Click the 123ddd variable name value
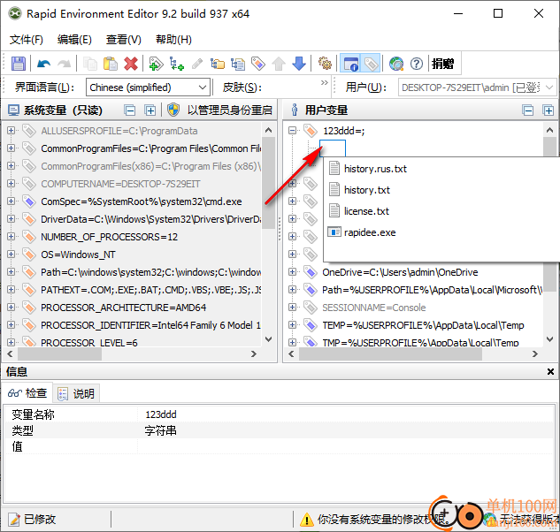This screenshot has height=532, width=560. coord(161,414)
